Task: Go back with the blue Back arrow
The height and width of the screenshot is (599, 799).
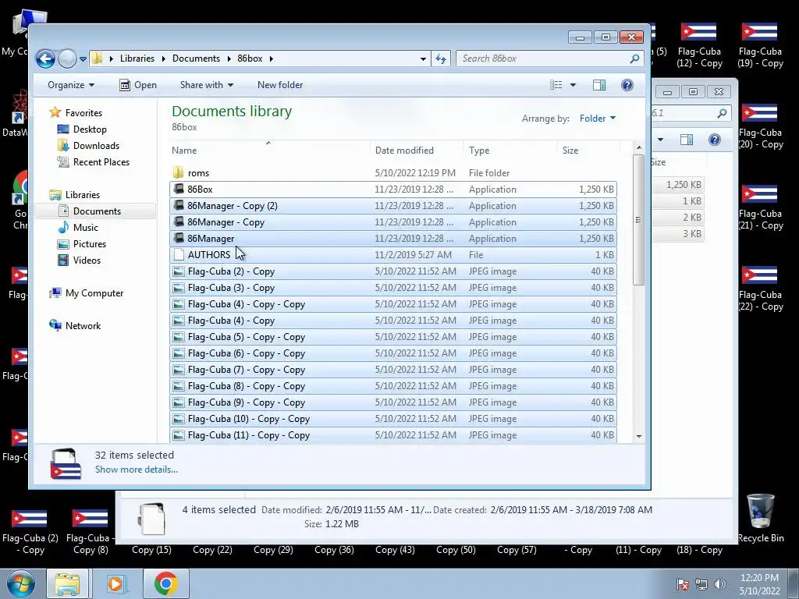Action: tap(45, 59)
